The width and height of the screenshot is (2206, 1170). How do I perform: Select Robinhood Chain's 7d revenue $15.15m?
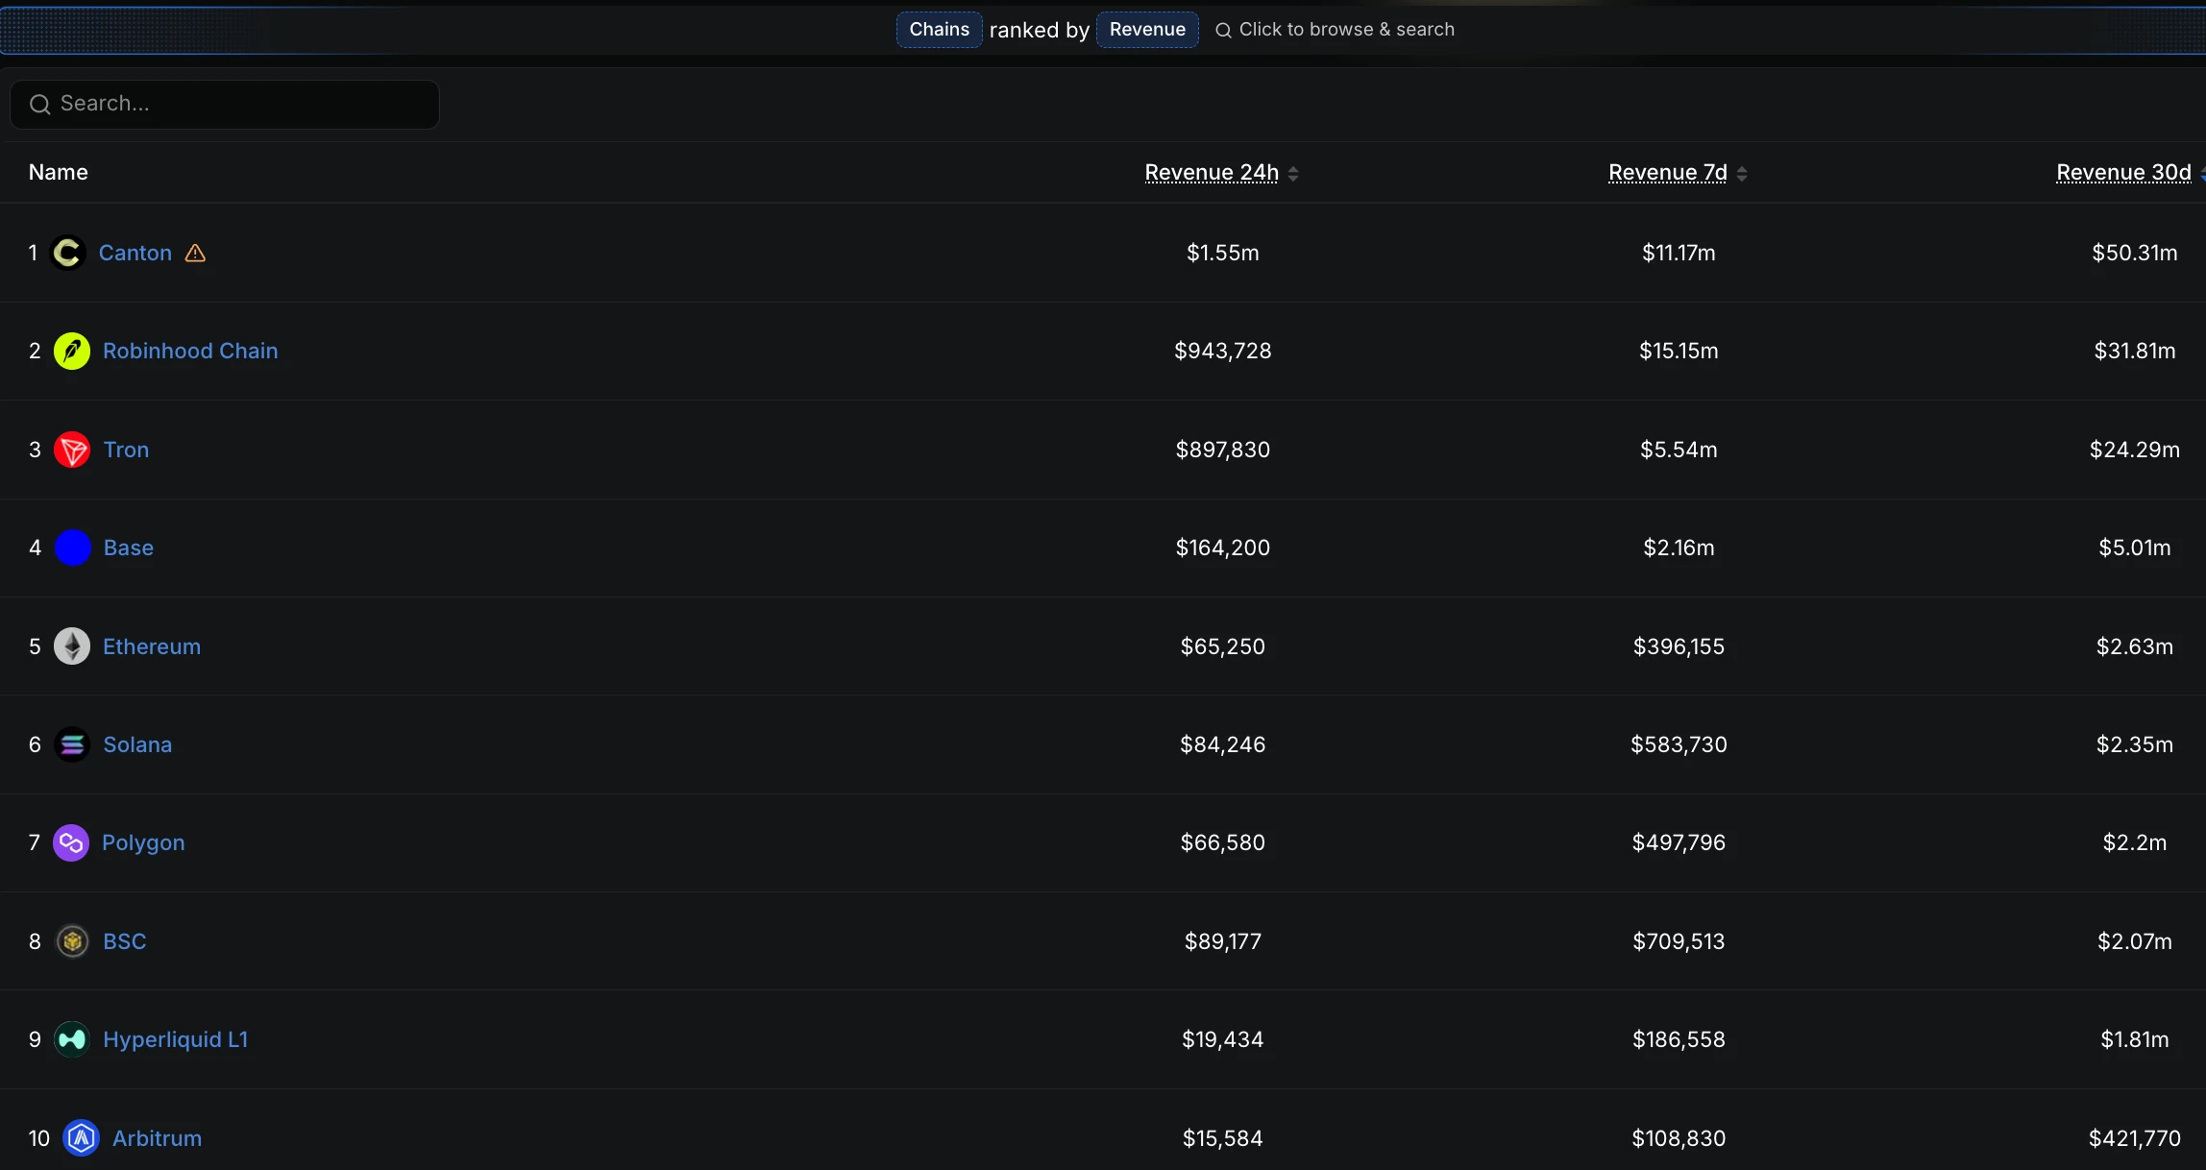[1679, 351]
